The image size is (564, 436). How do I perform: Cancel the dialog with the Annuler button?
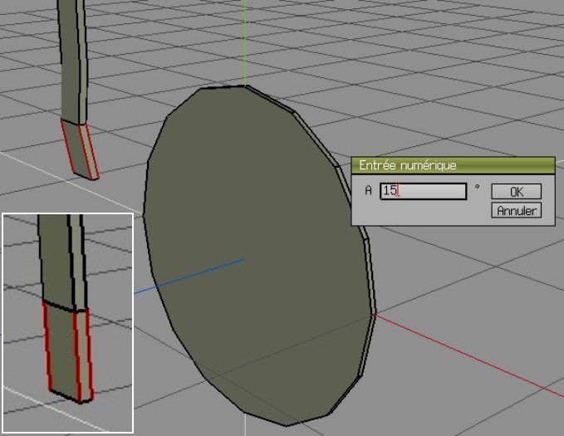pyautogui.click(x=516, y=210)
